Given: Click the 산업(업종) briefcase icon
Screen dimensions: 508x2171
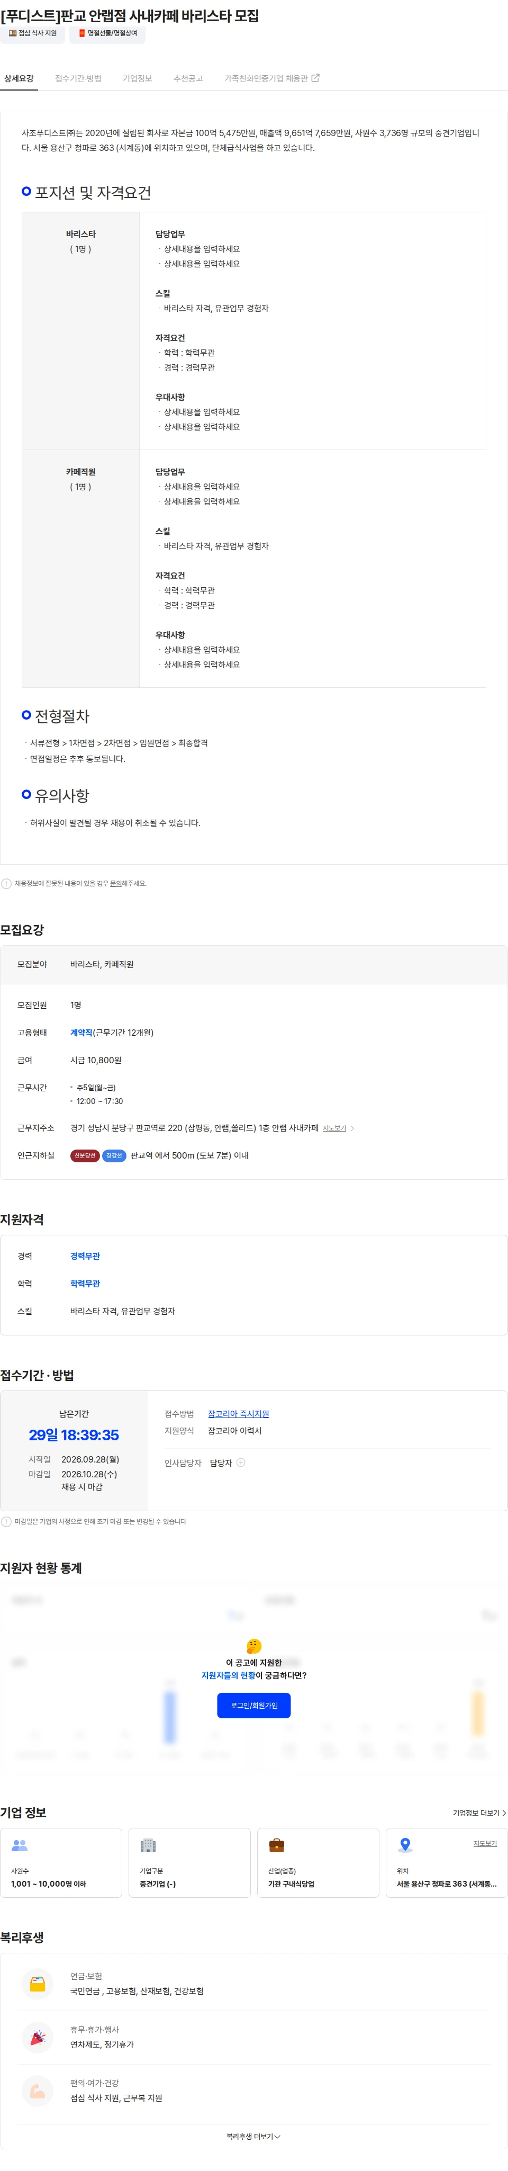Looking at the screenshot, I should pyautogui.click(x=276, y=1846).
